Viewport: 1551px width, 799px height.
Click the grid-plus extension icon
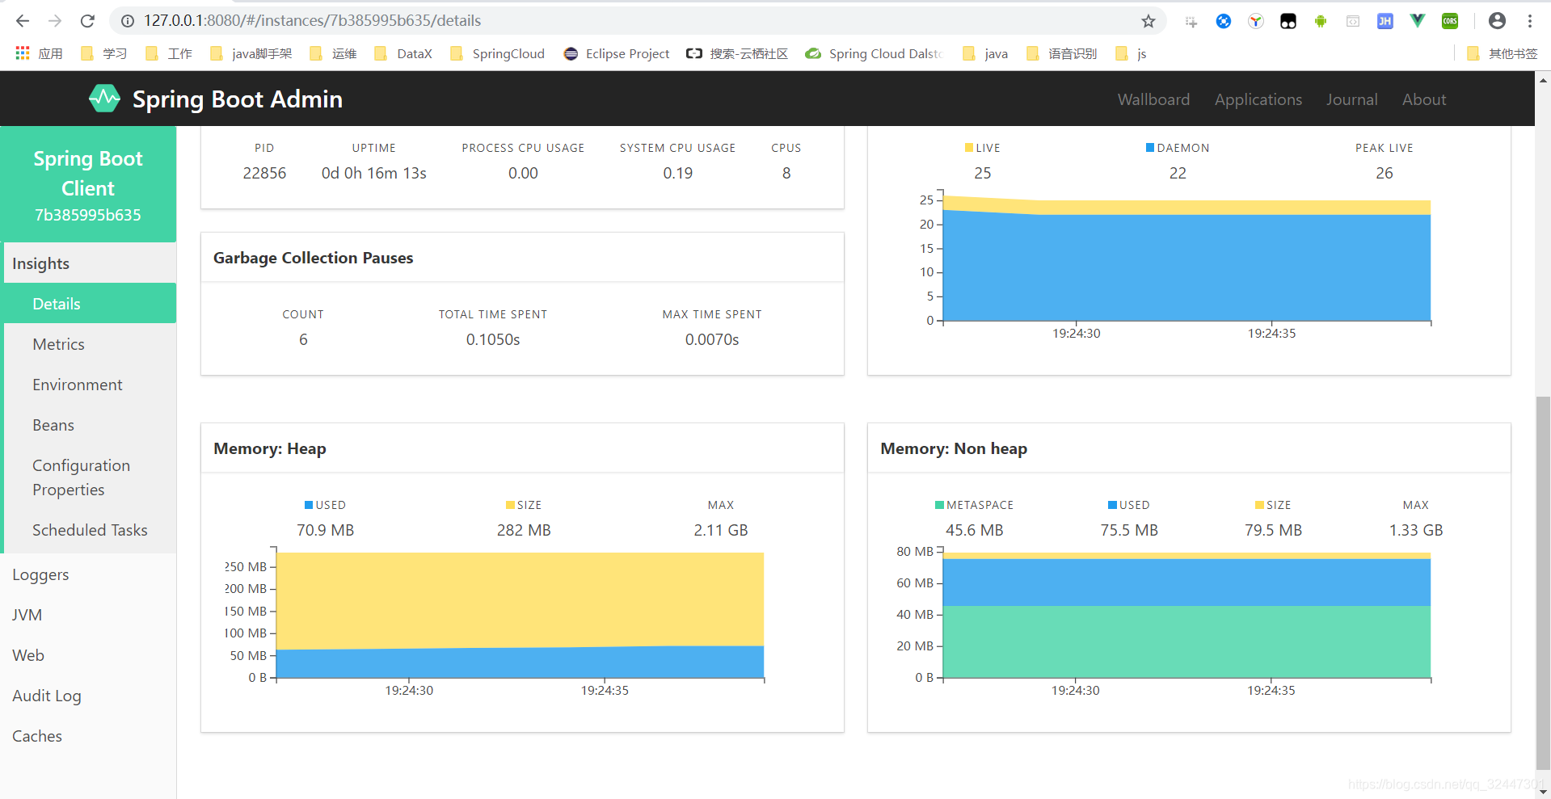point(1191,22)
